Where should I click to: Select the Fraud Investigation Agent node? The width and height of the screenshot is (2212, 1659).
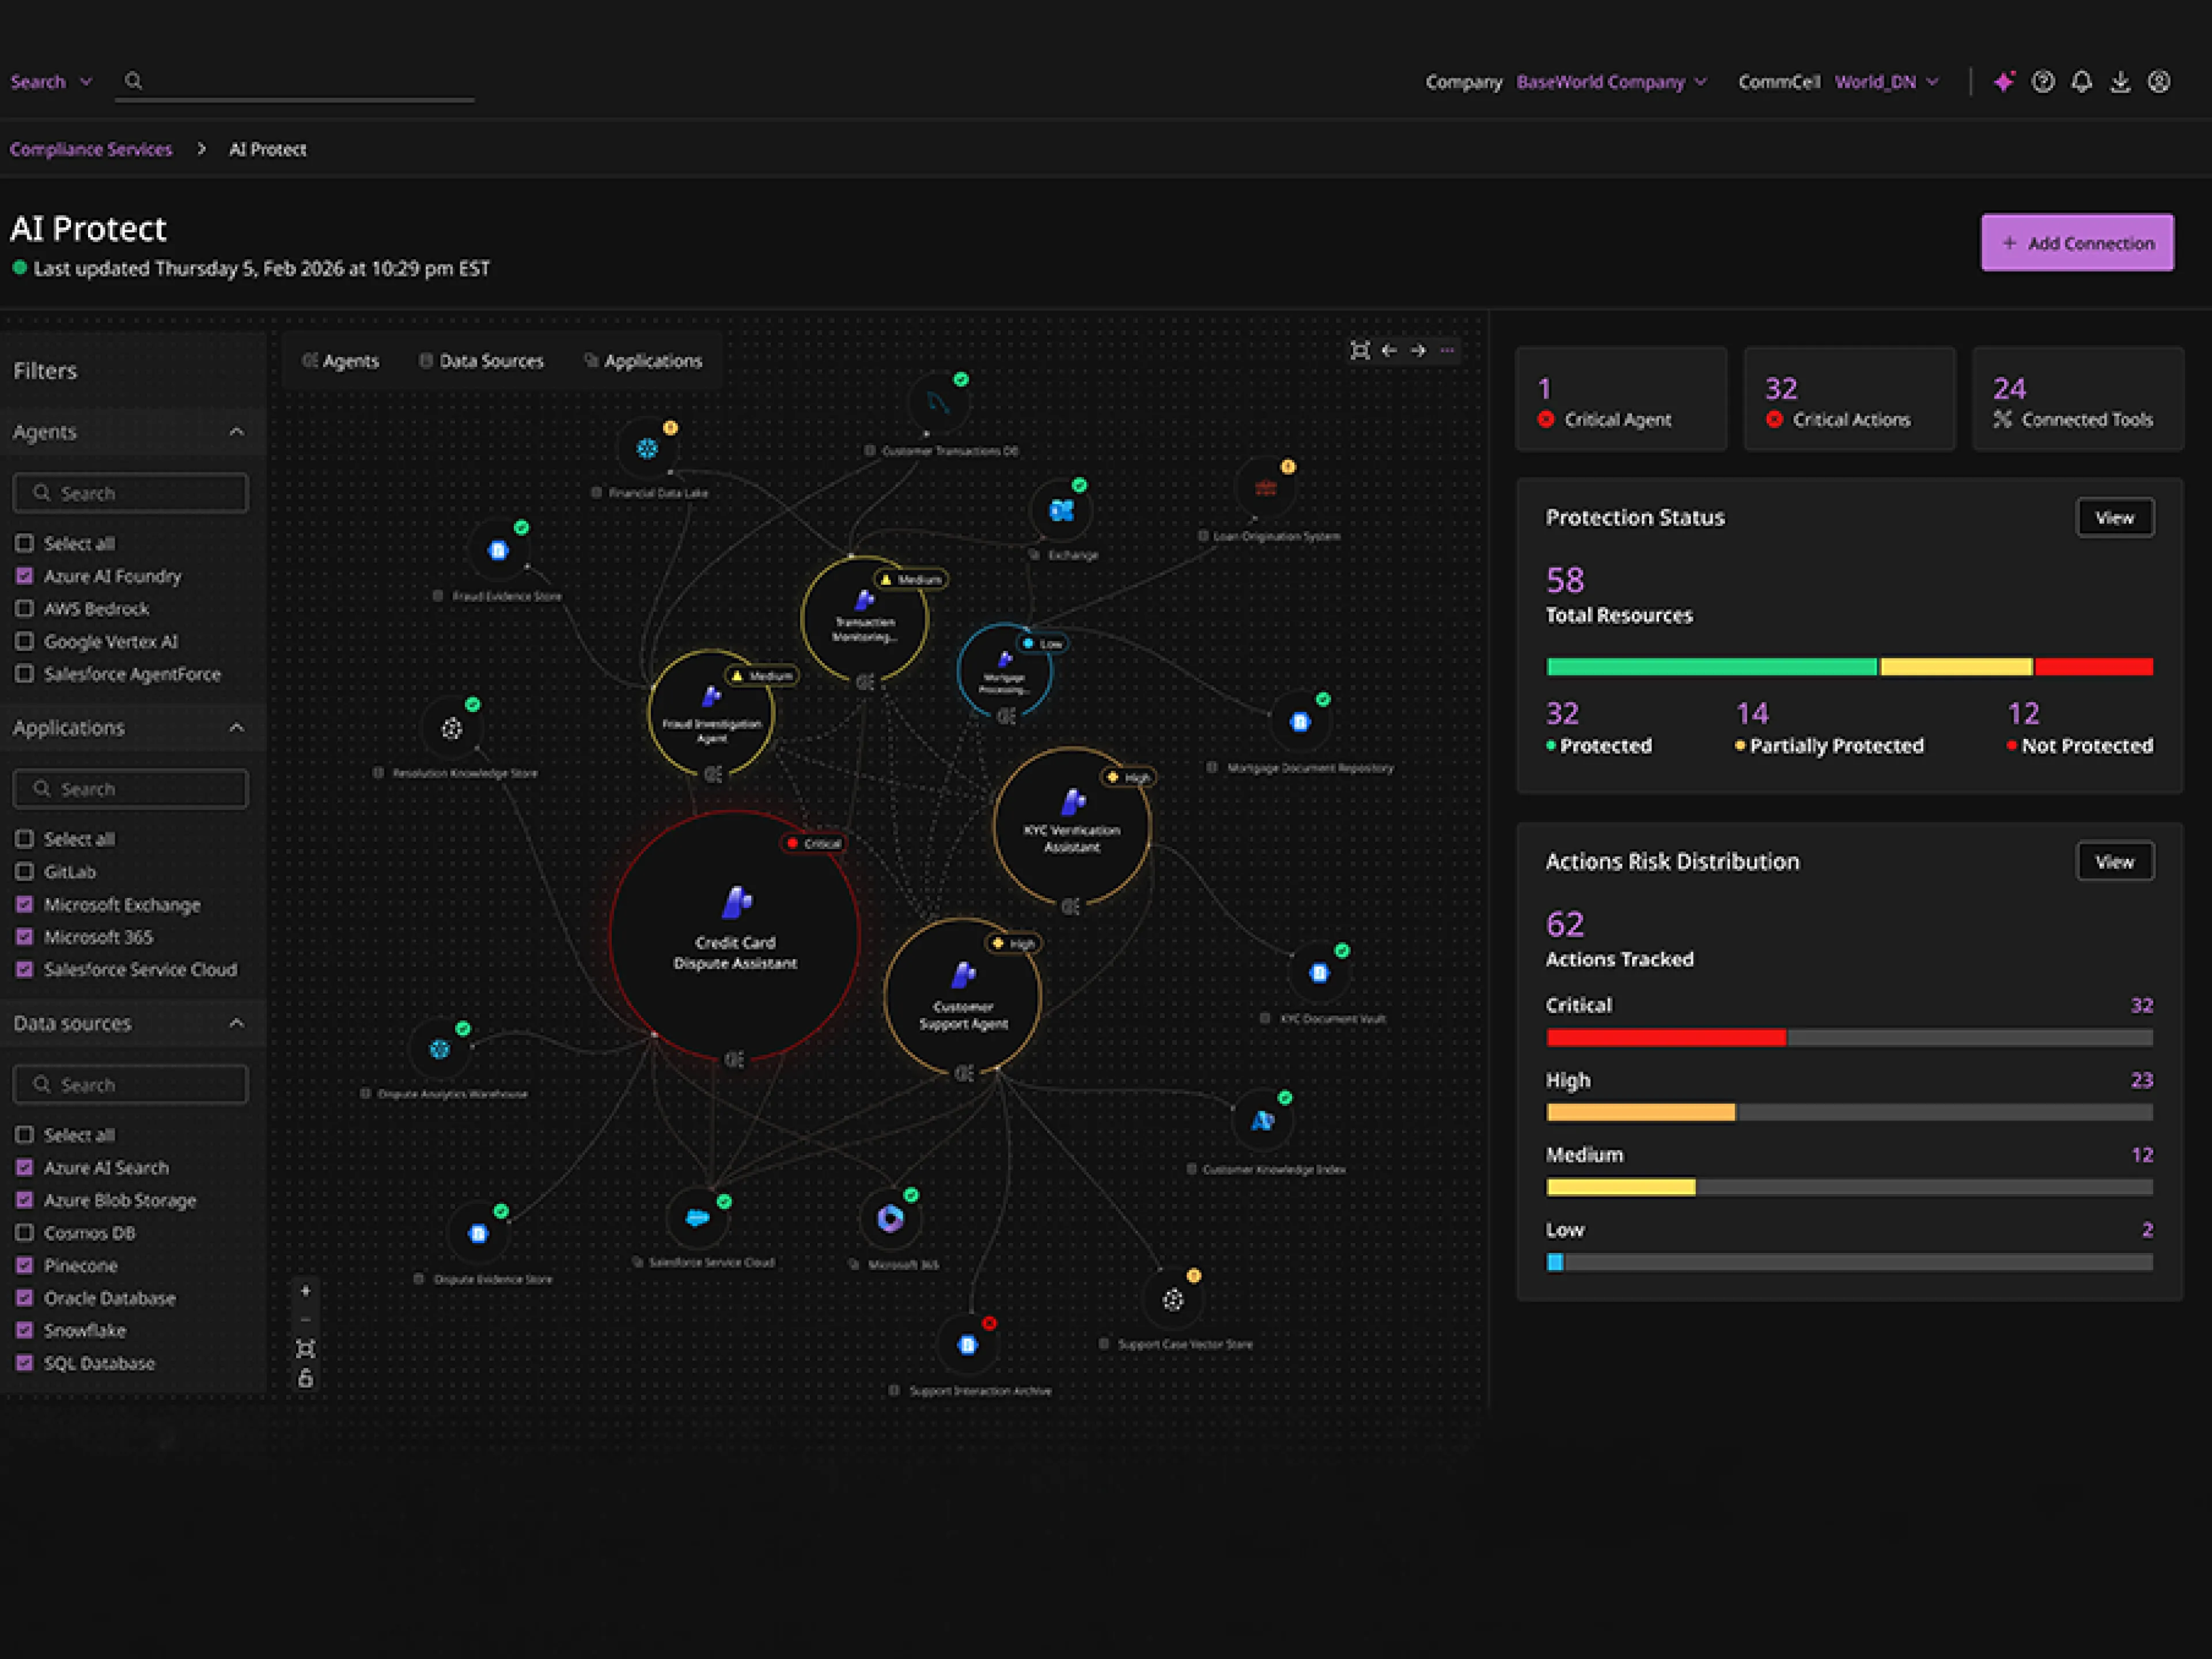pyautogui.click(x=711, y=713)
